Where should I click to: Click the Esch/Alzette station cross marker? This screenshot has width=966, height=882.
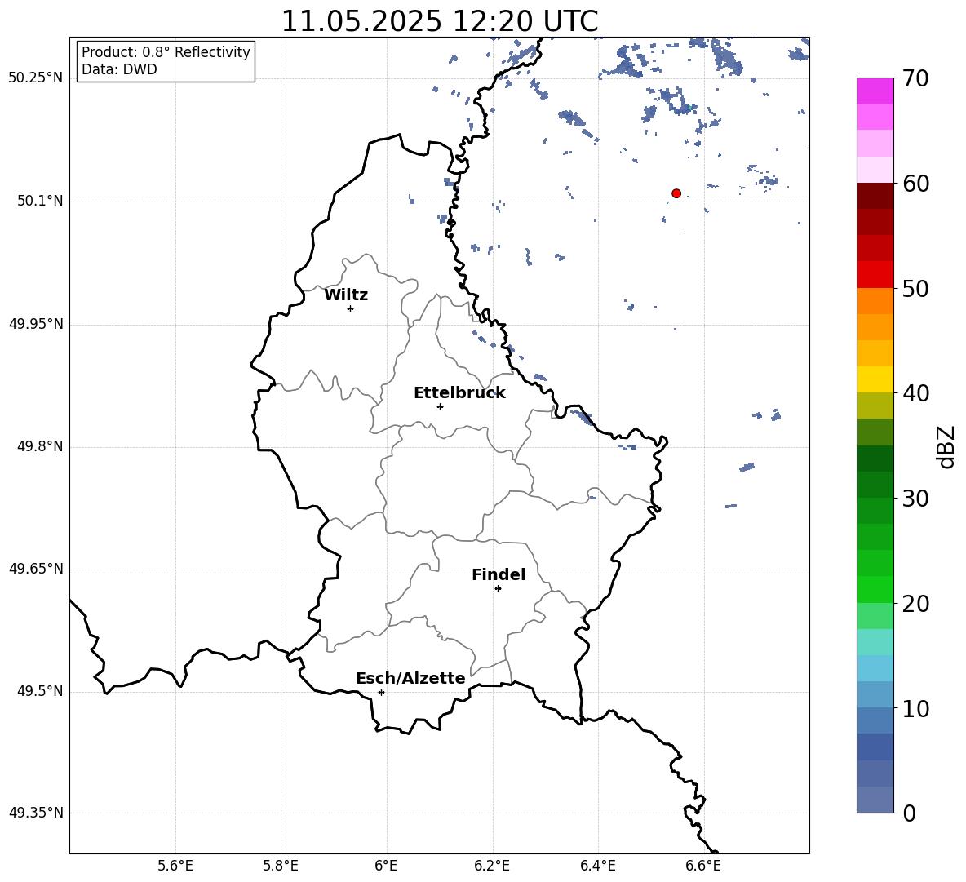pyautogui.click(x=381, y=692)
